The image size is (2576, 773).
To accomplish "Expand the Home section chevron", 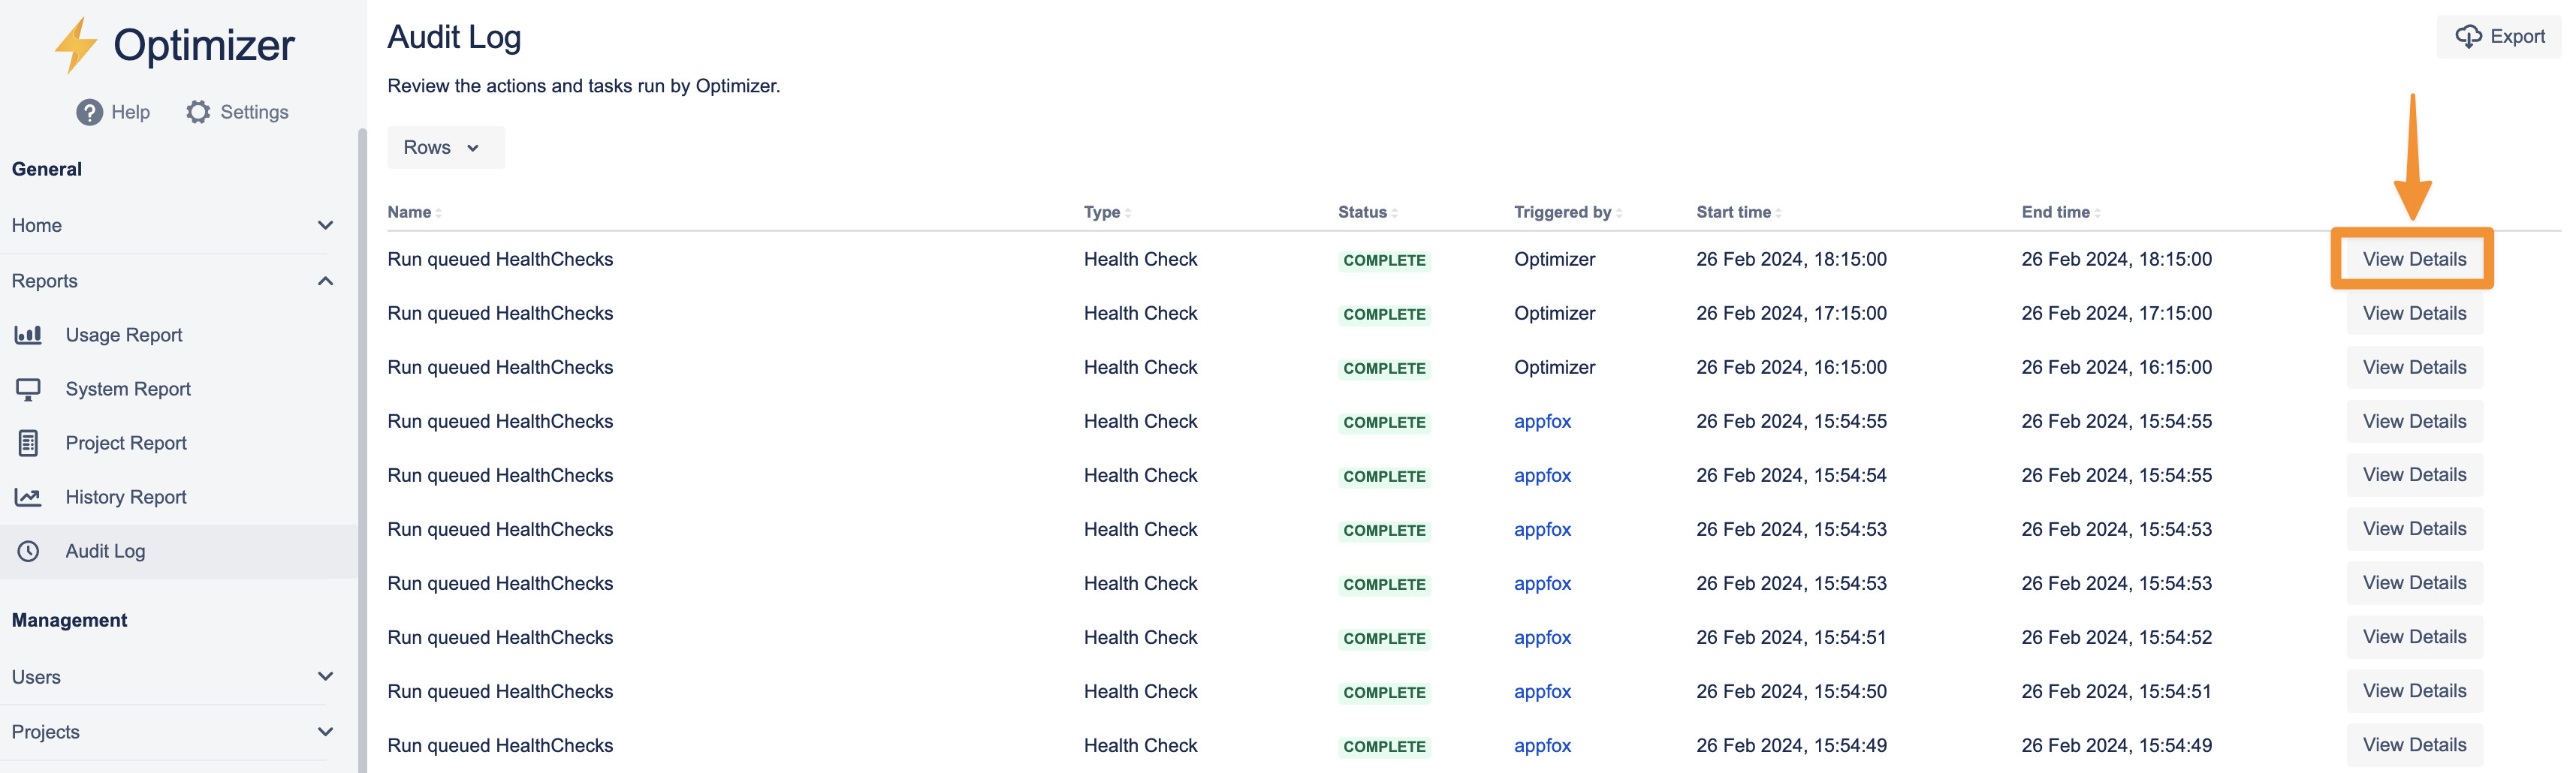I will (x=325, y=224).
